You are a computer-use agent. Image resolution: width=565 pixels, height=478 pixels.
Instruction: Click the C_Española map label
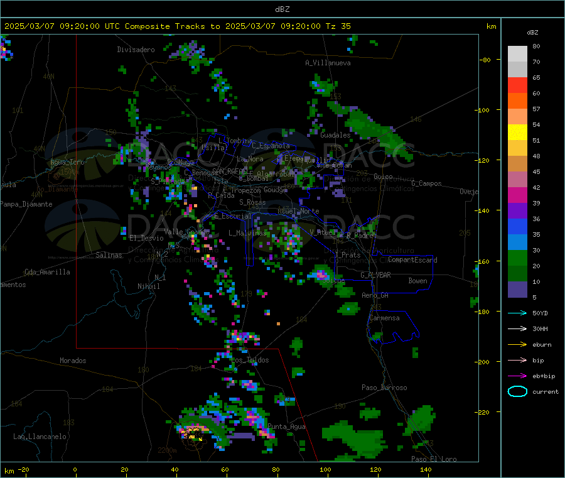[271, 146]
